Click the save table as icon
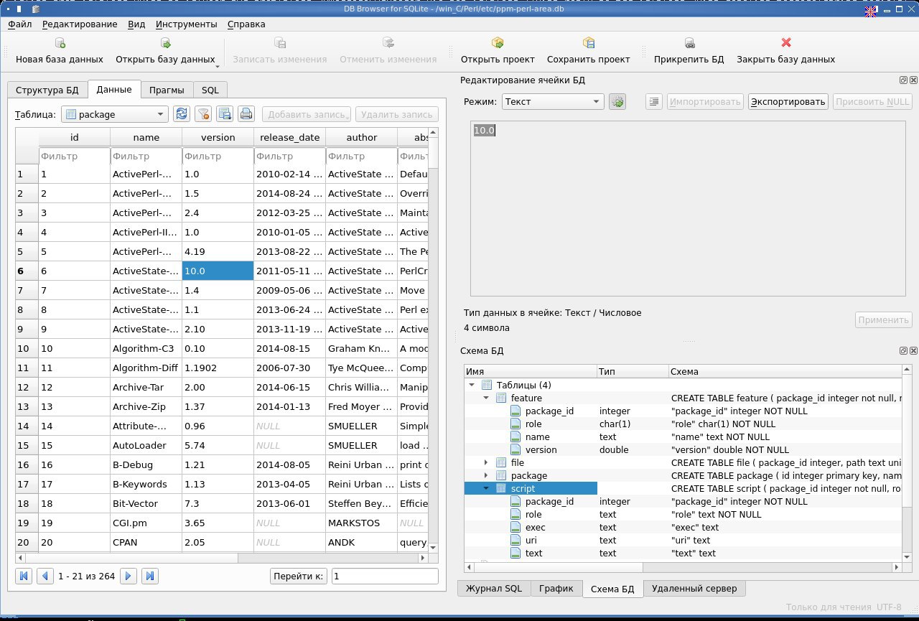919x621 pixels. (225, 113)
